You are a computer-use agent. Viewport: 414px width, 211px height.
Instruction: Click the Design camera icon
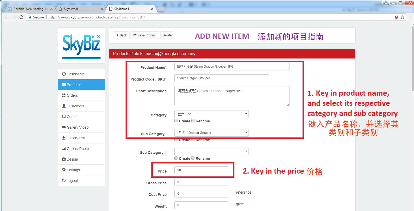click(x=64, y=159)
